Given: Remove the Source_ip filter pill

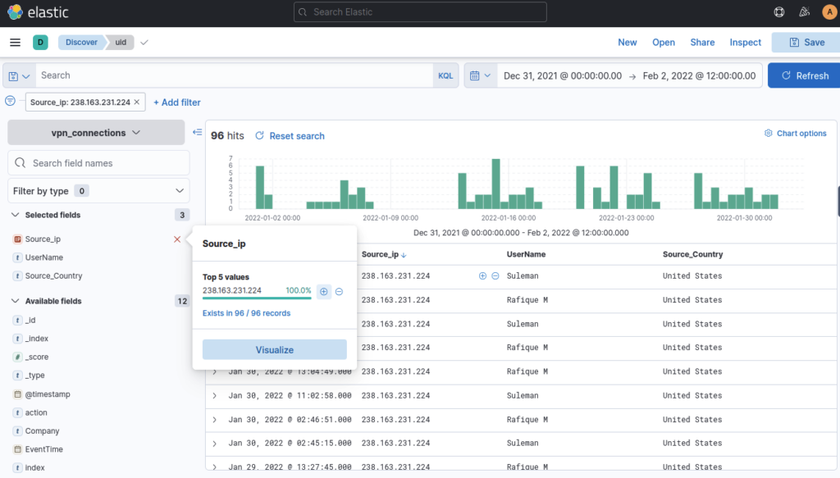Looking at the screenshot, I should click(137, 102).
